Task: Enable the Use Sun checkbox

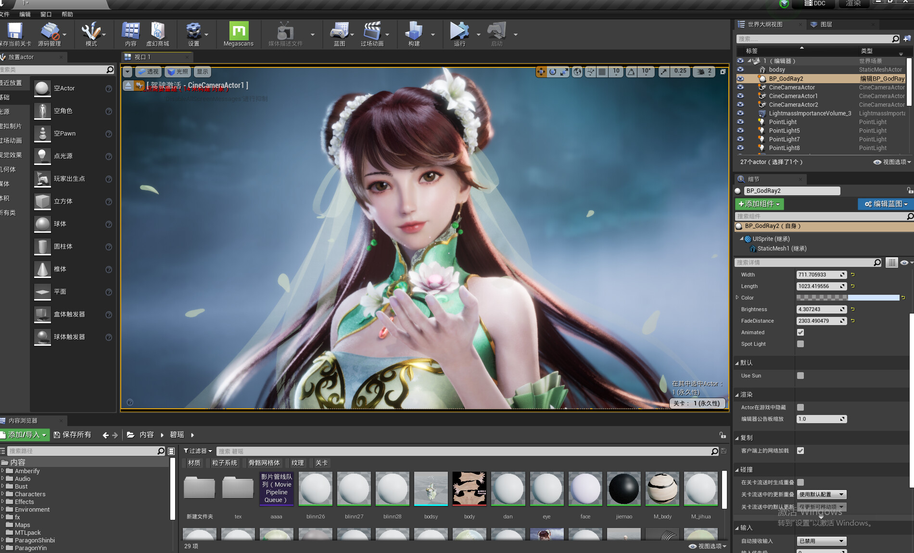Action: pyautogui.click(x=800, y=376)
